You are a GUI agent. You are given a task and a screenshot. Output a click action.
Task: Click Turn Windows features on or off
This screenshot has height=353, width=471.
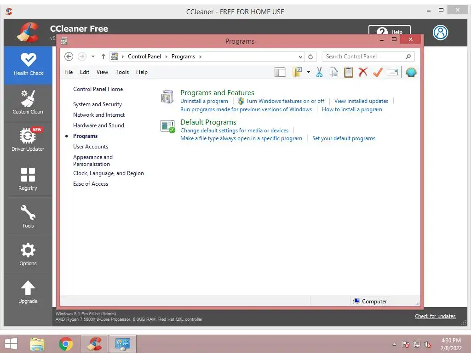285,101
